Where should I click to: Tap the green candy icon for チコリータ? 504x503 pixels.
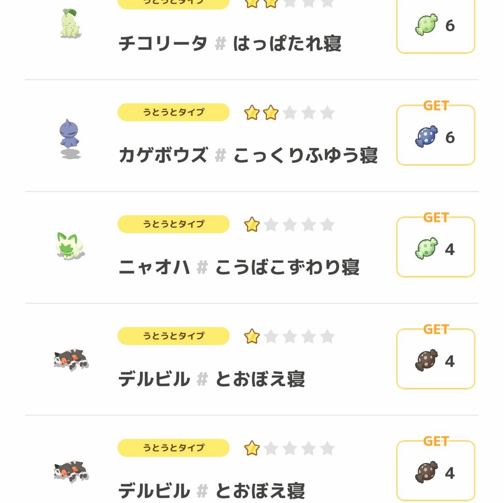[426, 25]
